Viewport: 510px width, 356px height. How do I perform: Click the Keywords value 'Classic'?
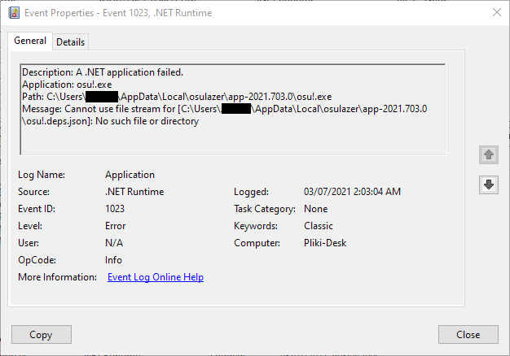click(x=319, y=226)
